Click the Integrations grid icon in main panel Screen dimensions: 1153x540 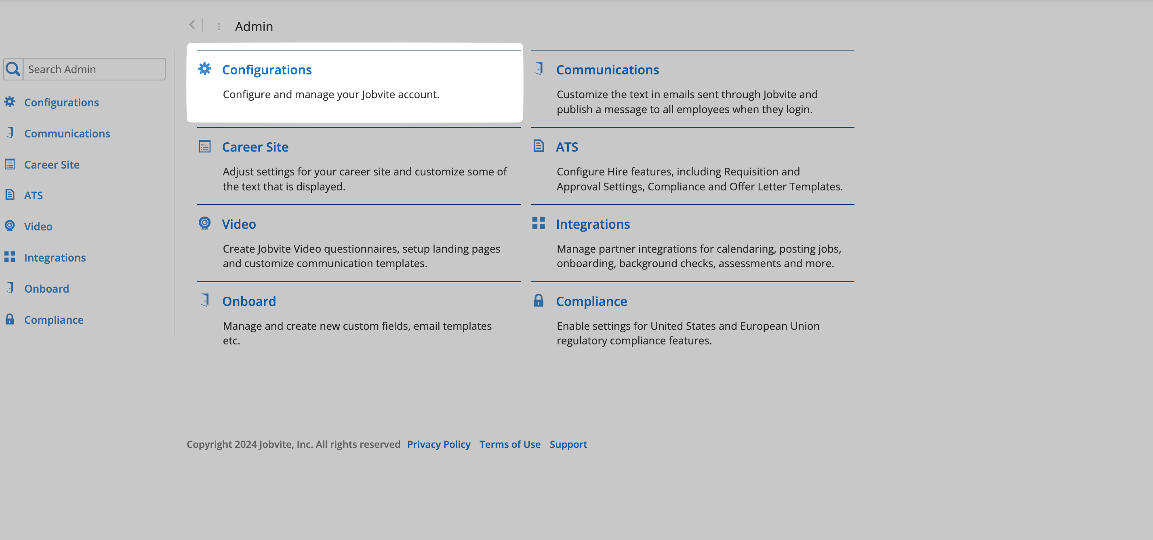539,223
